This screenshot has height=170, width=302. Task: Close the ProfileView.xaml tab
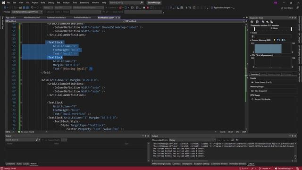coord(119,17)
